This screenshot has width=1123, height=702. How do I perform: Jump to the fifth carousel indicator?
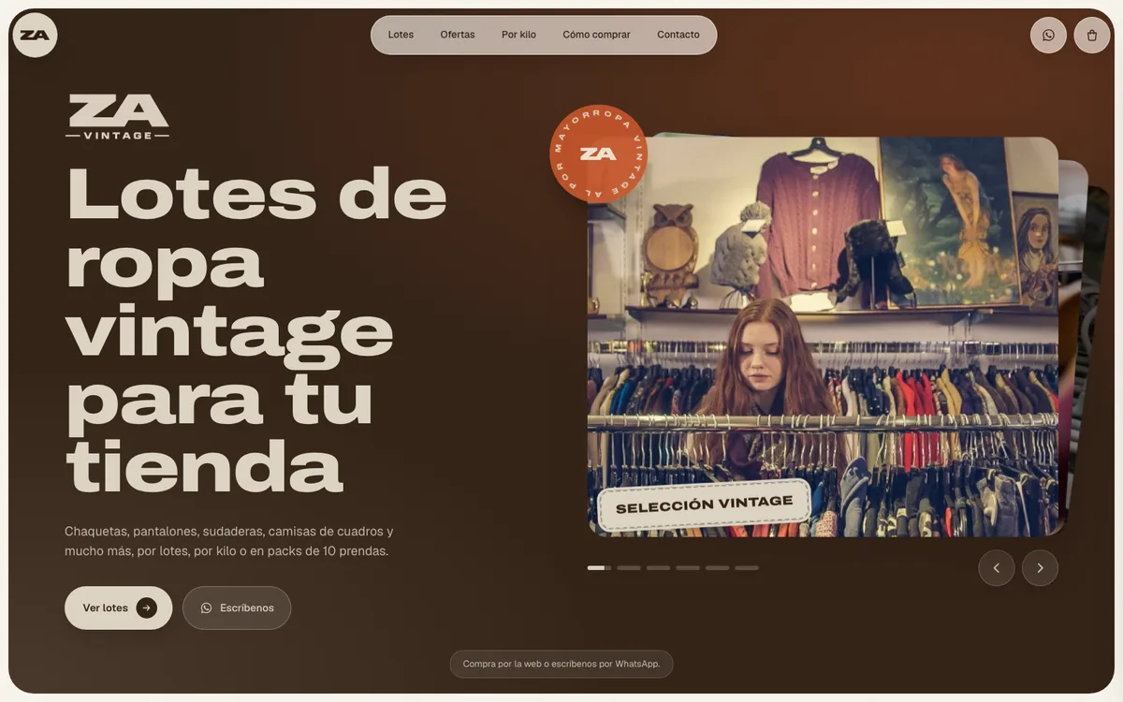[717, 568]
